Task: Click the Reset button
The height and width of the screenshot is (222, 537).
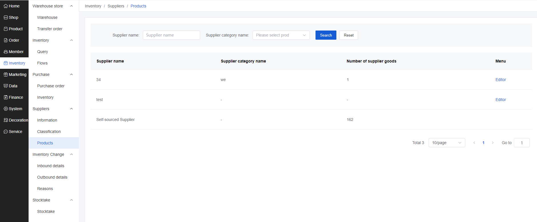Action: [x=349, y=35]
